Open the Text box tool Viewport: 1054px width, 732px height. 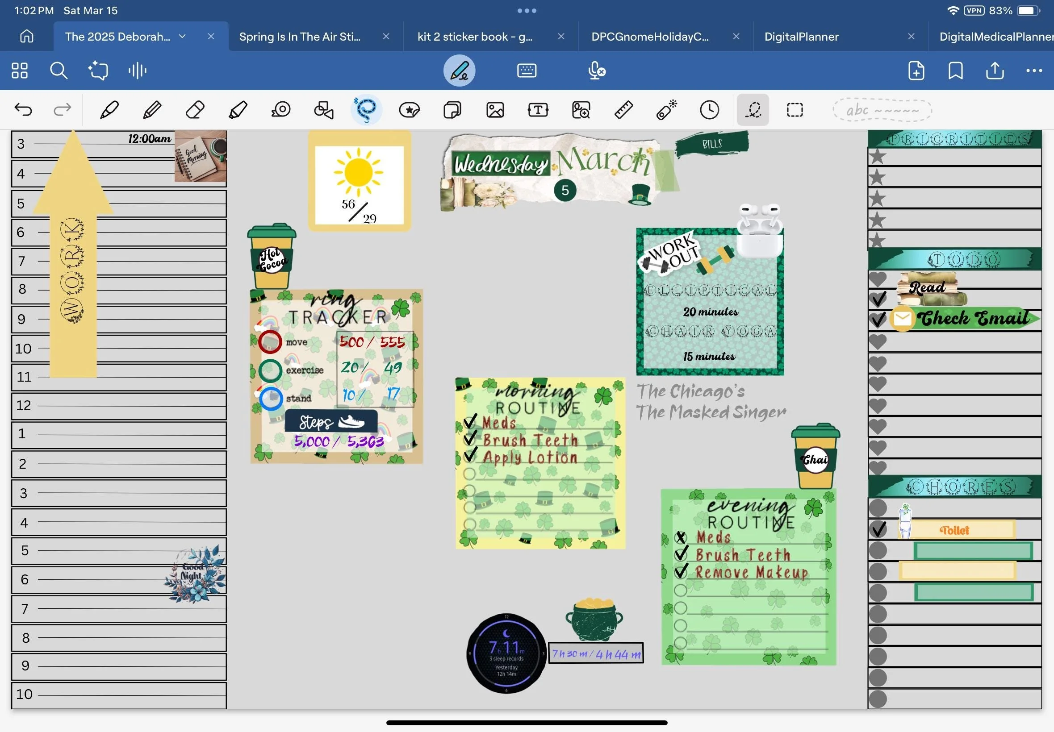(x=538, y=110)
